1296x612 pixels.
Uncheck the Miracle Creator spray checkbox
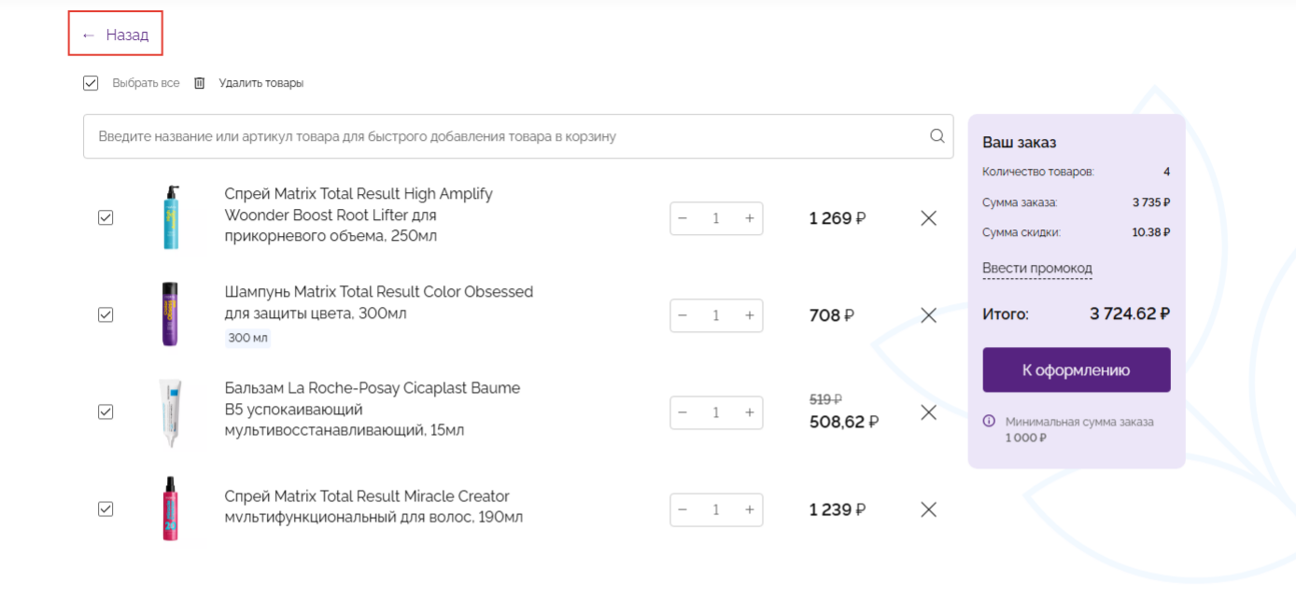pos(106,508)
